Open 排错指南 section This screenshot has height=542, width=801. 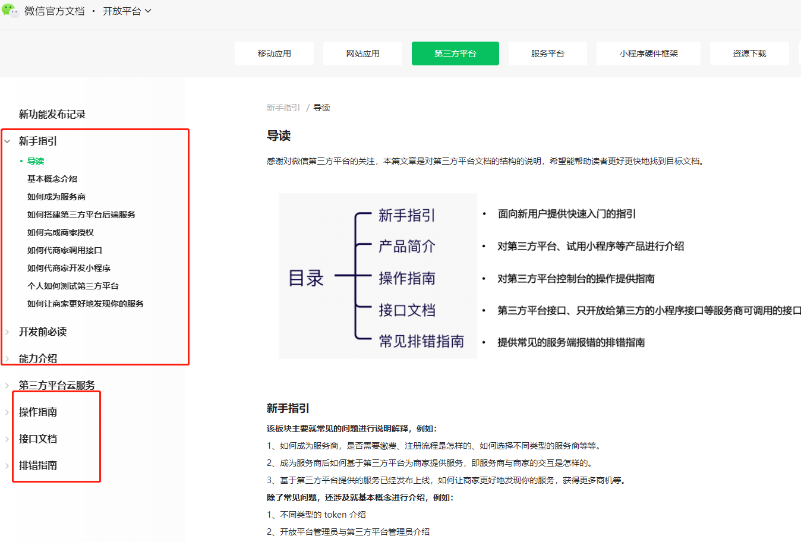[x=38, y=465]
